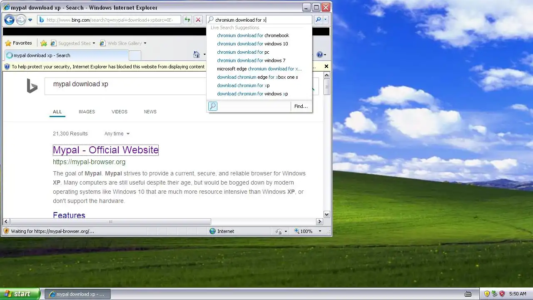The image size is (533, 300).
Task: Click vertical scrollbar up arrow
Action: (x=327, y=75)
